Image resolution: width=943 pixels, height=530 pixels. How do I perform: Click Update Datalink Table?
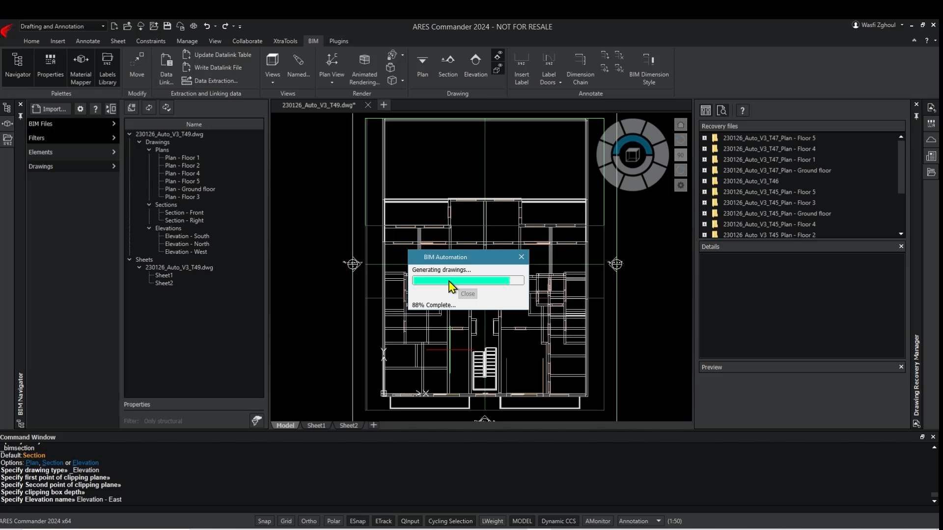tap(217, 54)
